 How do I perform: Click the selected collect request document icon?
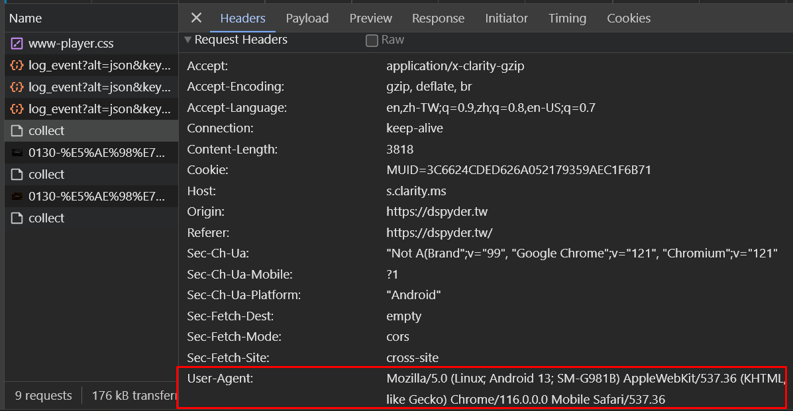click(x=17, y=131)
